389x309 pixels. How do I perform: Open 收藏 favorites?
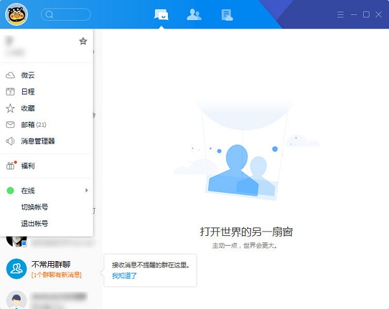28,108
